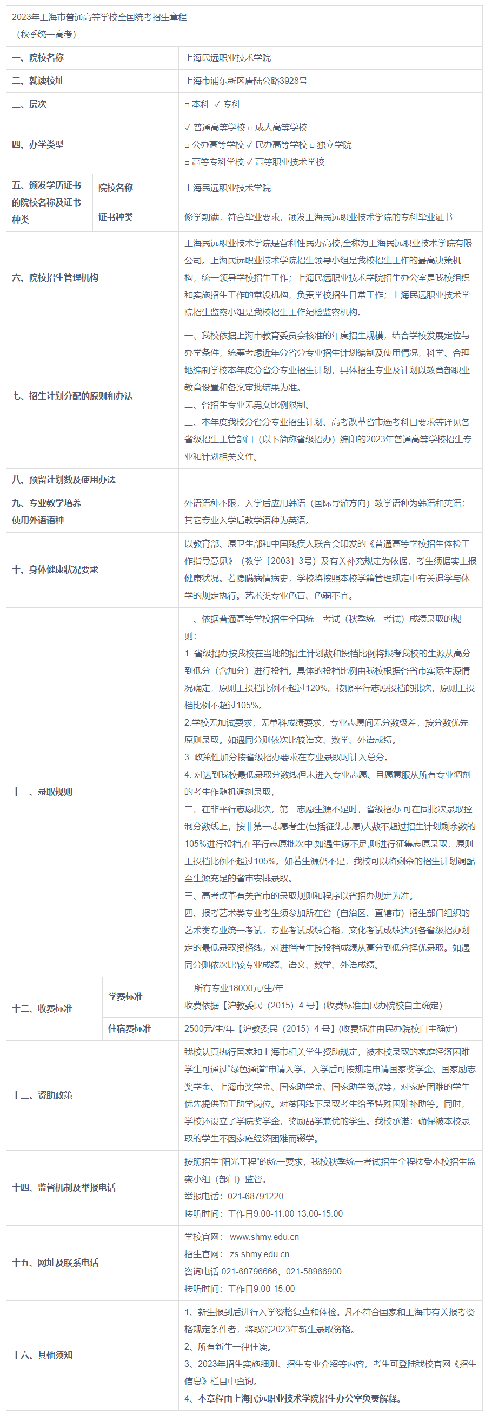Click the row label 七、招生计划分配的原则和办法
Screen dimensions: 492x1421
pos(72,395)
